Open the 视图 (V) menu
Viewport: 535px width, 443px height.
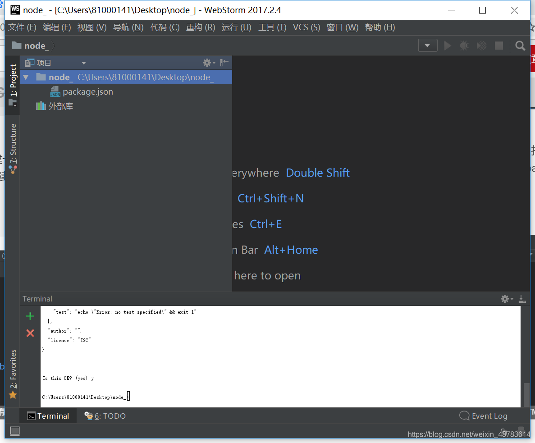(92, 27)
